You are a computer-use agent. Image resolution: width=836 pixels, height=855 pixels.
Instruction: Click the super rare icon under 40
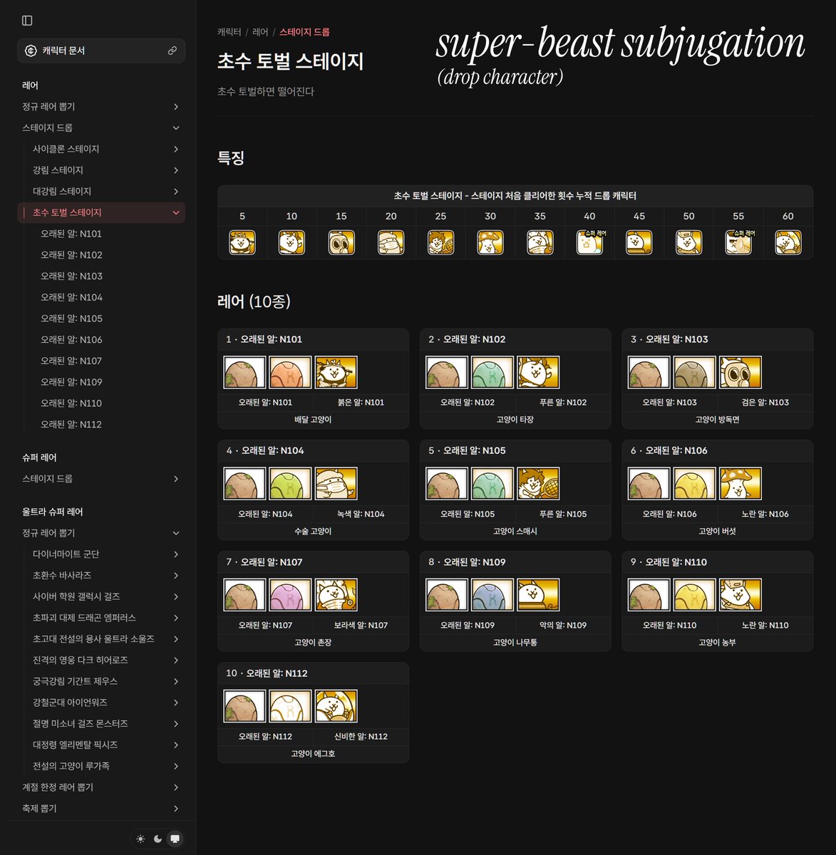589,242
